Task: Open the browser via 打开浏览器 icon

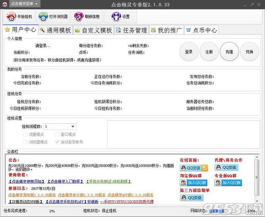Action: tap(43, 16)
